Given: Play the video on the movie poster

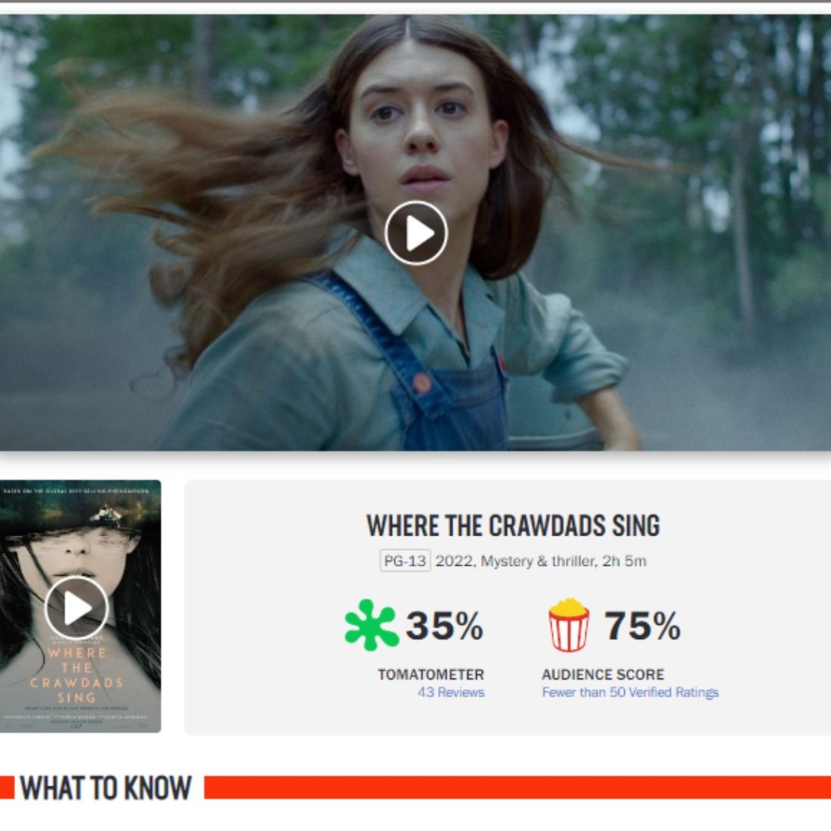Looking at the screenshot, I should click(x=76, y=608).
